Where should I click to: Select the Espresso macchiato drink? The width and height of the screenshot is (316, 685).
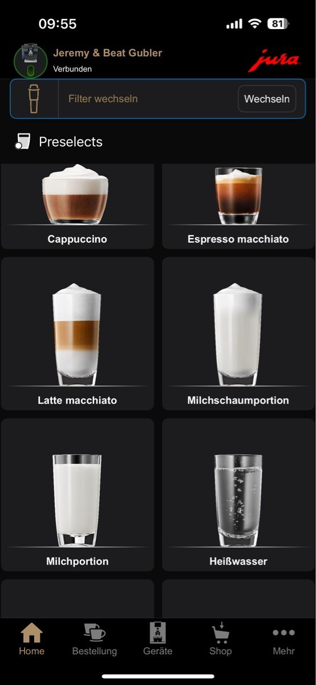(238, 206)
